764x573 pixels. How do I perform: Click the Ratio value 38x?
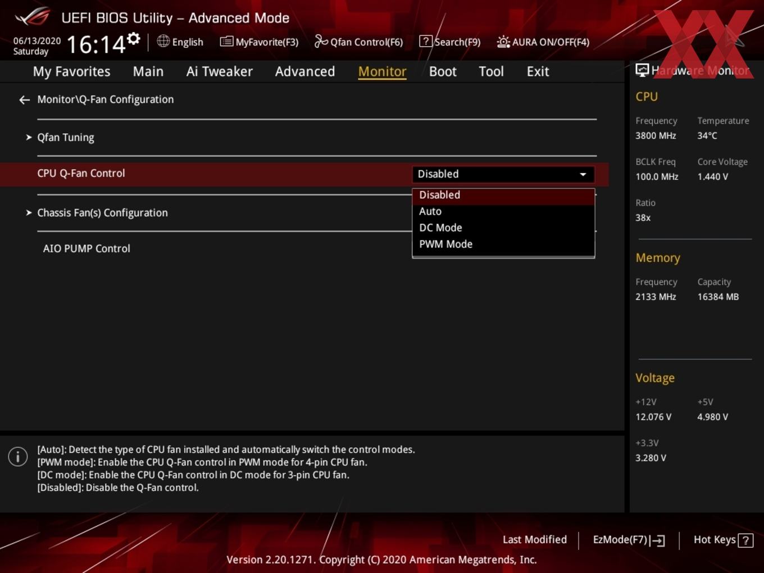[x=643, y=217]
